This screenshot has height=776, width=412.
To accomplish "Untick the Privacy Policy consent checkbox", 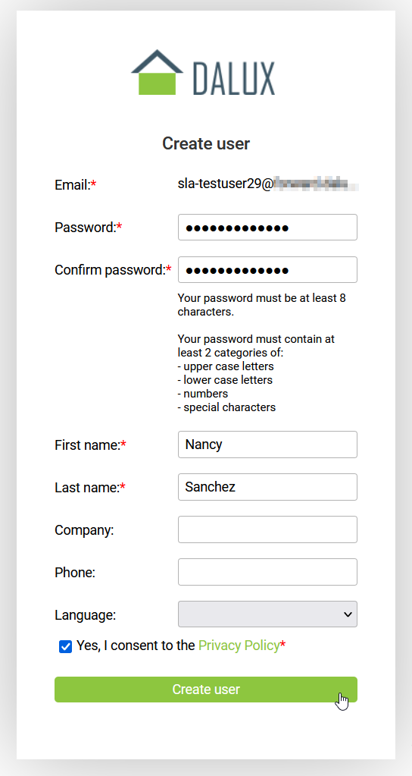I will click(65, 646).
